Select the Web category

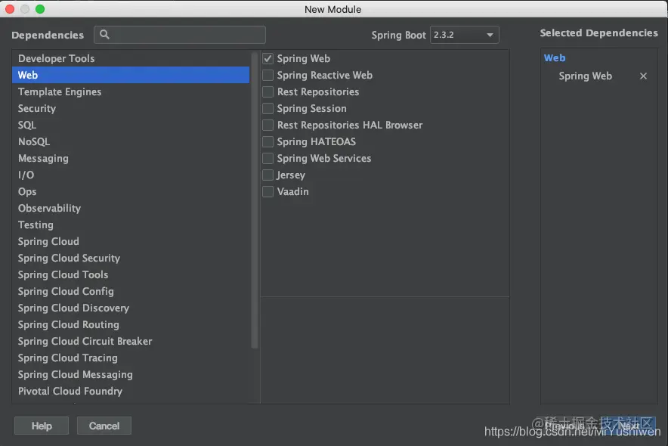[x=131, y=75]
